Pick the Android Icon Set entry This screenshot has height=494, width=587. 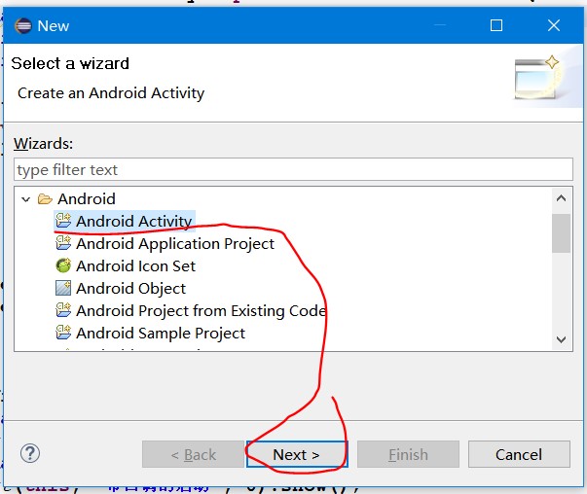pyautogui.click(x=135, y=265)
